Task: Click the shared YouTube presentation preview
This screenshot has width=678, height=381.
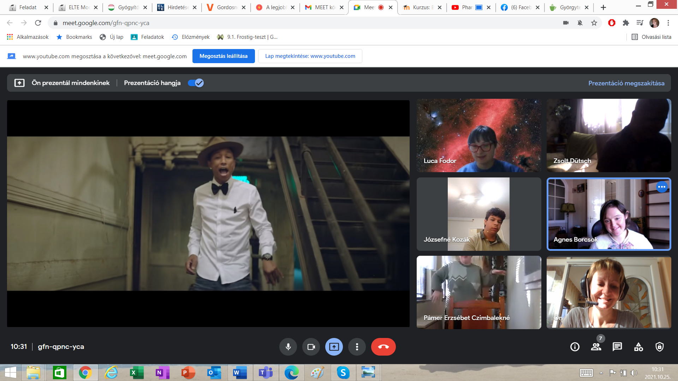Action: [208, 213]
